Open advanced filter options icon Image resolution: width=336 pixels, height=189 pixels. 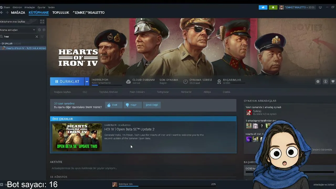point(42,37)
